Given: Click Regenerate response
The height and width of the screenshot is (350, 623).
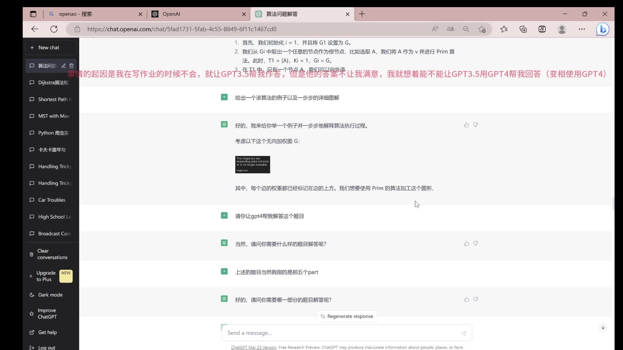Looking at the screenshot, I should pos(347,316).
